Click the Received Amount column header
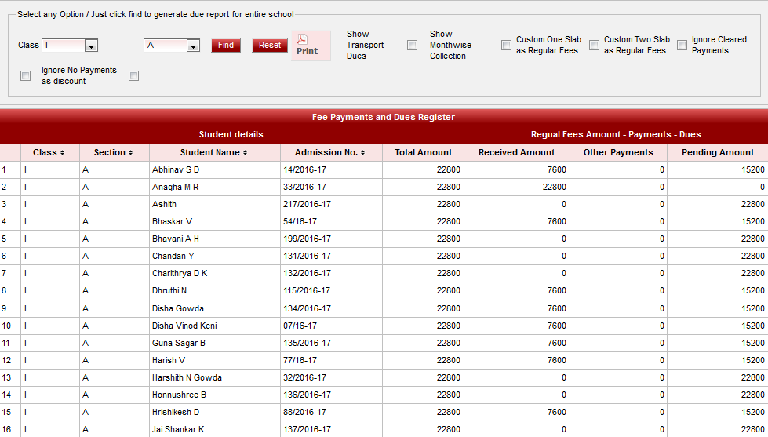The image size is (768, 437). click(x=516, y=152)
